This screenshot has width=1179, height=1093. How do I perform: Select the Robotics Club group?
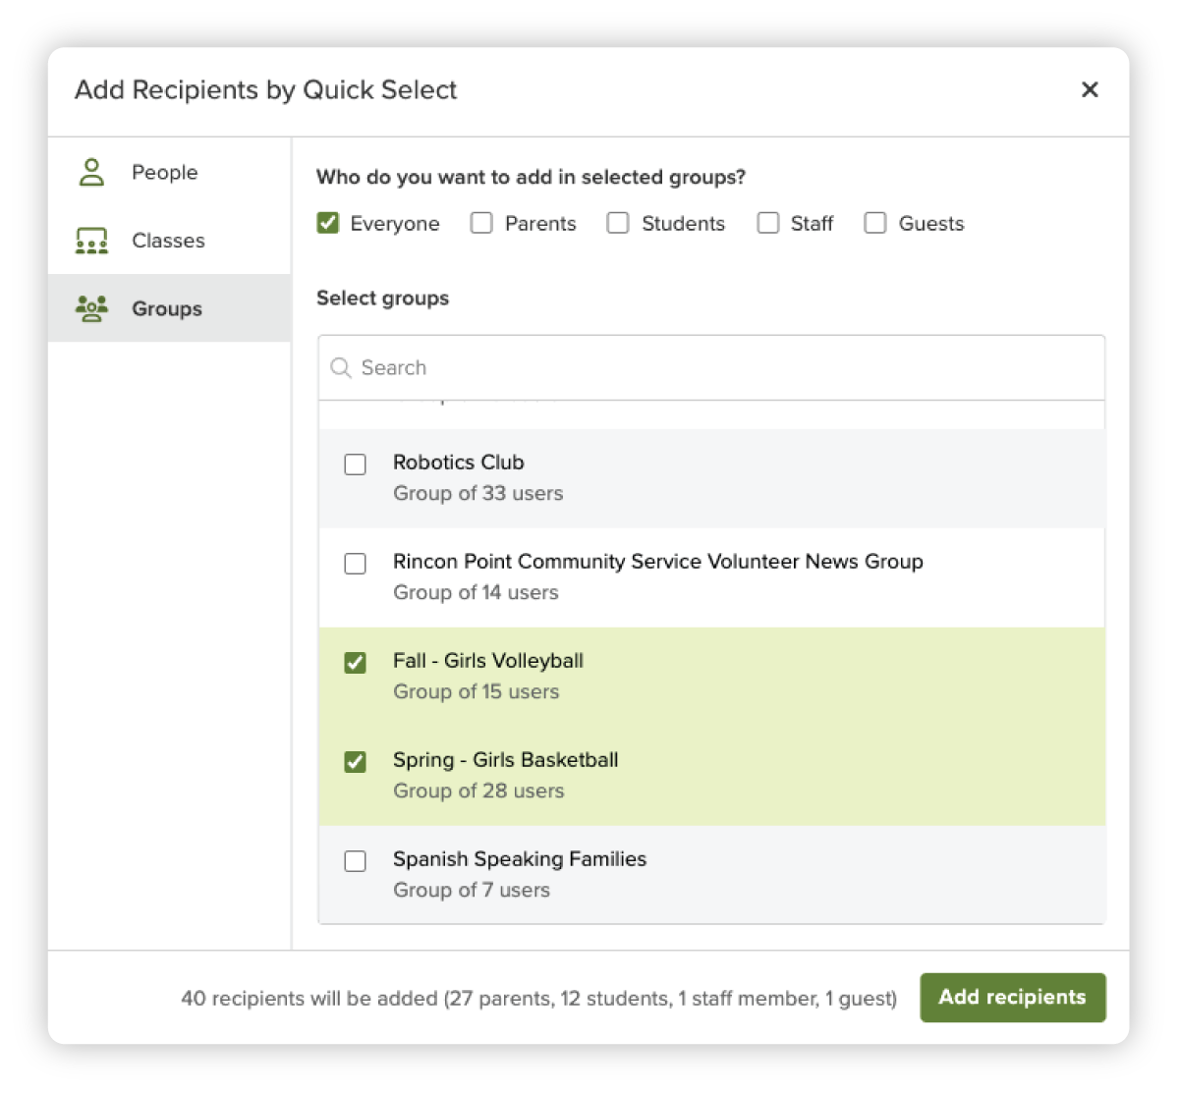tap(355, 465)
